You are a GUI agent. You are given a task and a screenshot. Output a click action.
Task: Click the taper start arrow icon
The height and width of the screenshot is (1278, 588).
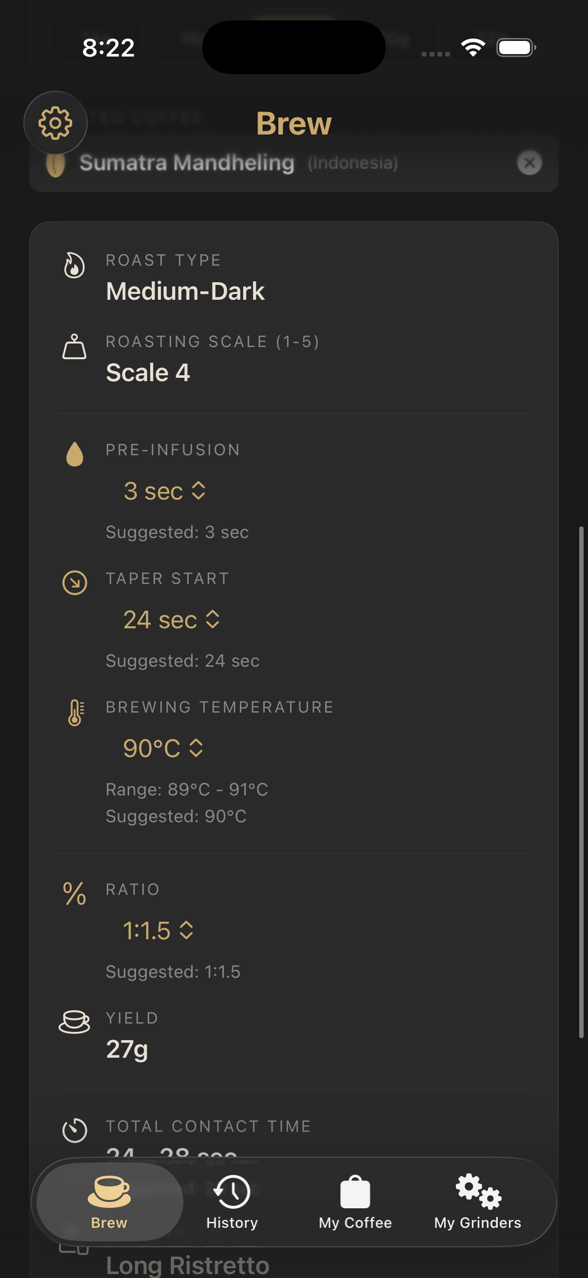click(x=75, y=583)
